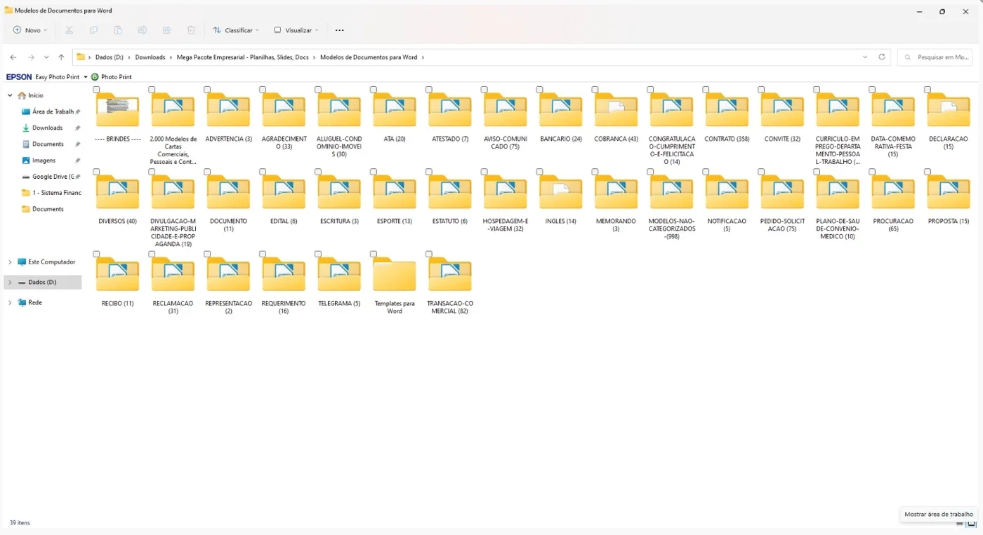This screenshot has height=535, width=983.
Task: Go forward with the right arrow
Action: click(31, 57)
